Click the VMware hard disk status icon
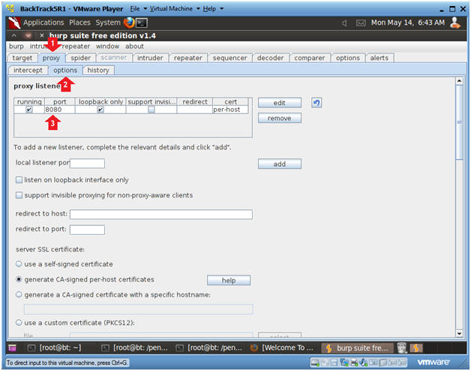The height and width of the screenshot is (371, 471). (315, 363)
